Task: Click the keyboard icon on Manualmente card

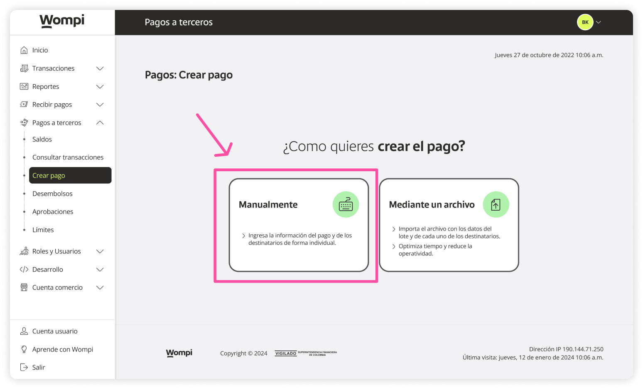Action: pyautogui.click(x=346, y=204)
